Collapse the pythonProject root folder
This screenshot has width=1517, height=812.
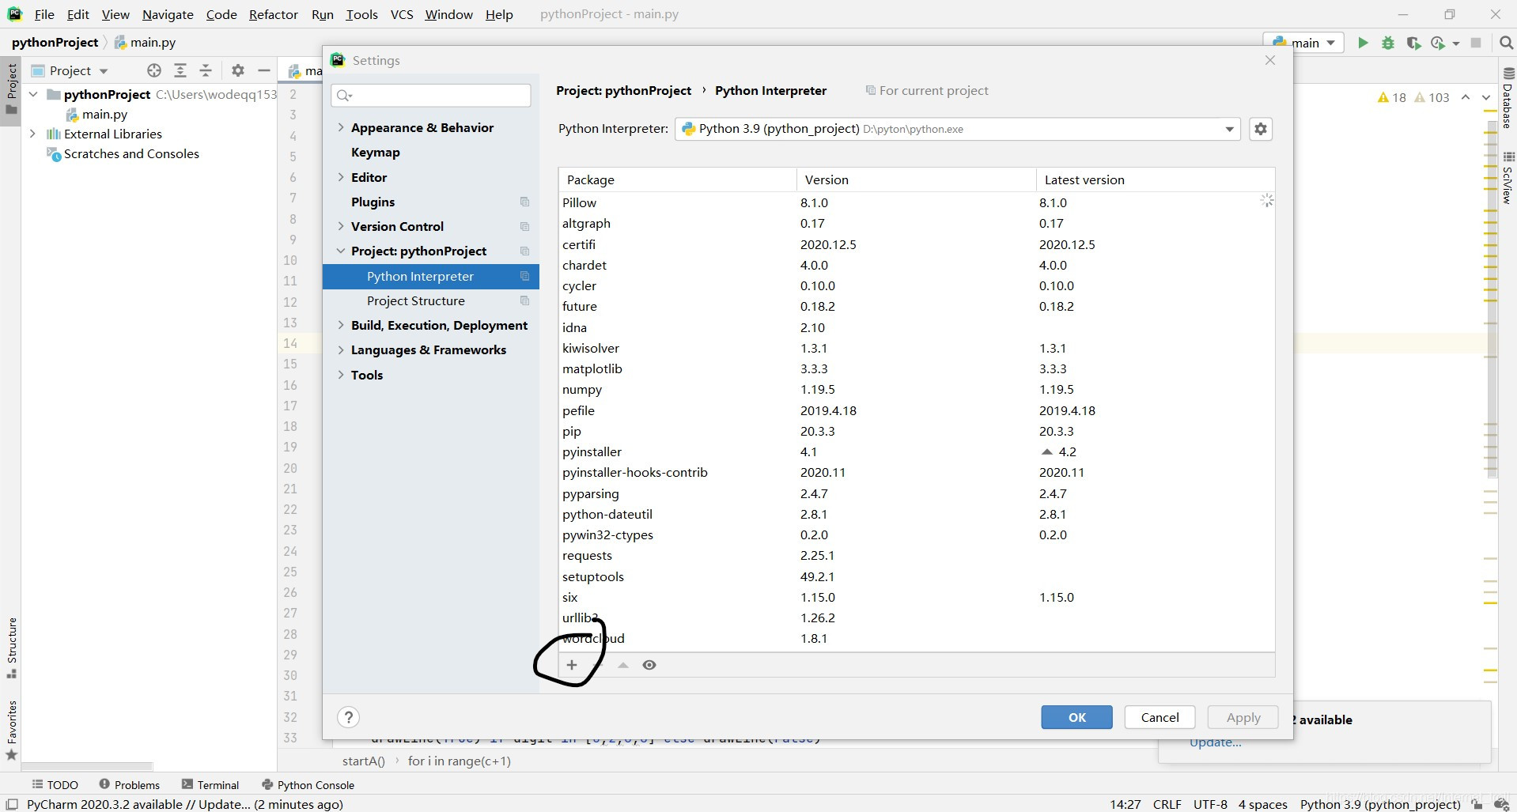[x=33, y=94]
